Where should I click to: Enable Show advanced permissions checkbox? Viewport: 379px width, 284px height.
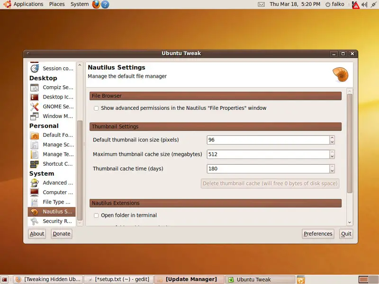tap(96, 108)
